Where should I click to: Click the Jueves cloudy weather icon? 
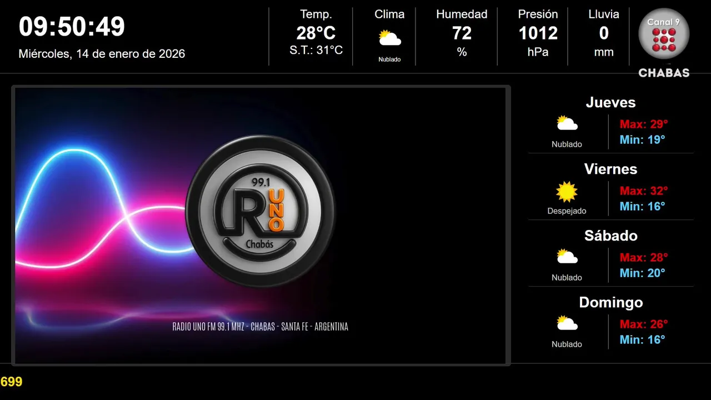coord(567,123)
